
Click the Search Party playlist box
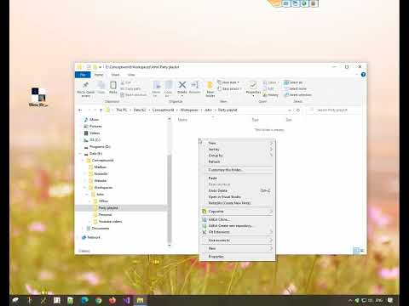[335, 110]
